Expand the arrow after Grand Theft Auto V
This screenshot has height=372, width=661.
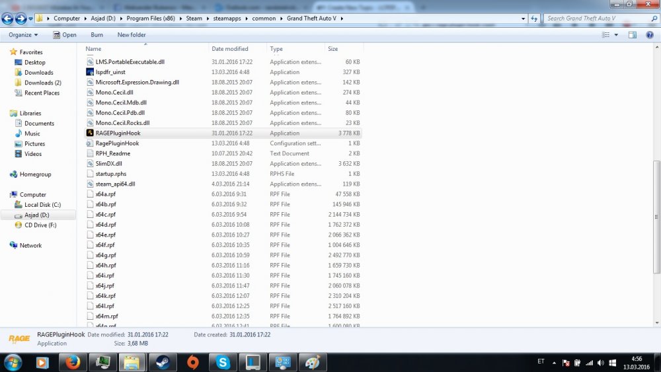(x=342, y=19)
